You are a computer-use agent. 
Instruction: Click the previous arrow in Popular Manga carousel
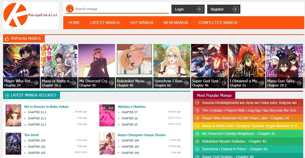tap(8, 49)
